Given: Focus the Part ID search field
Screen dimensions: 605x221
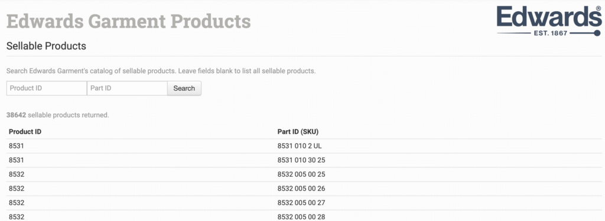Looking at the screenshot, I should 127,88.
